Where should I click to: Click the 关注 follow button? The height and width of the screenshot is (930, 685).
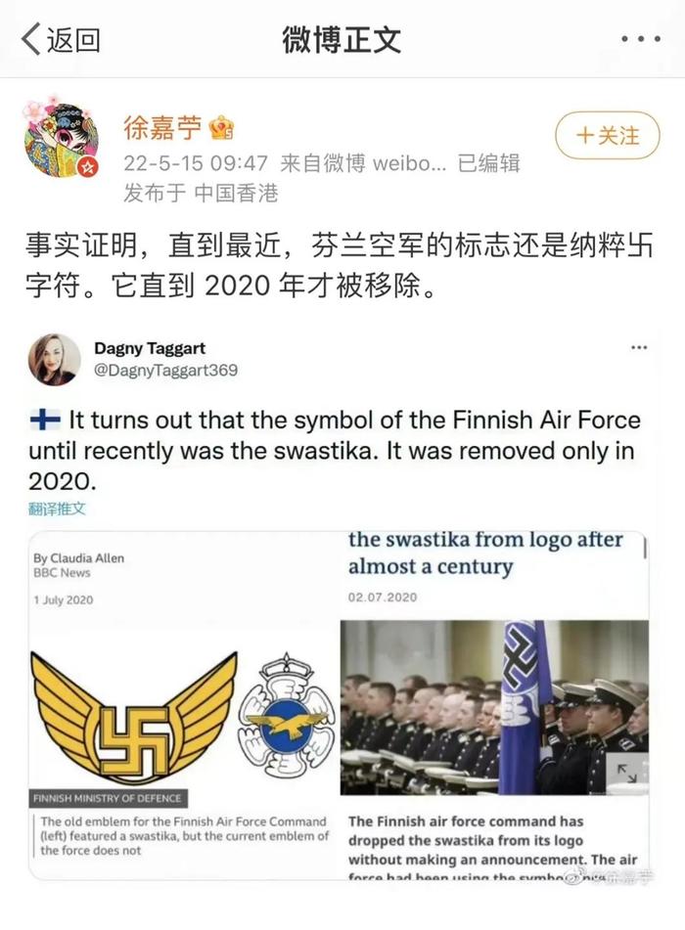[608, 135]
